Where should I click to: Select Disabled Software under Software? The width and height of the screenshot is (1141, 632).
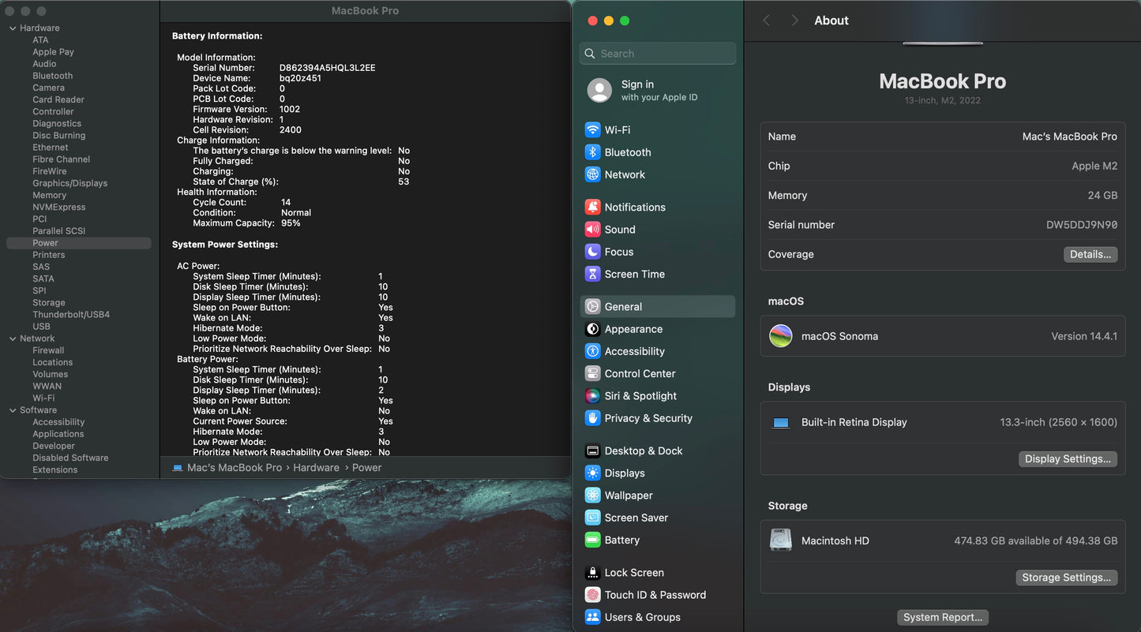(70, 458)
